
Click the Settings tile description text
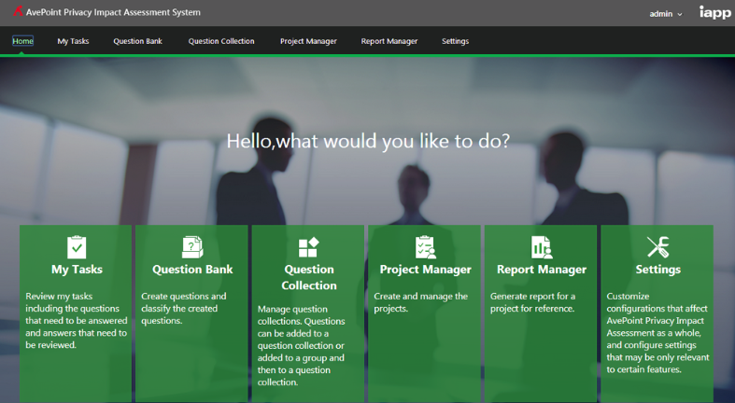(657, 332)
